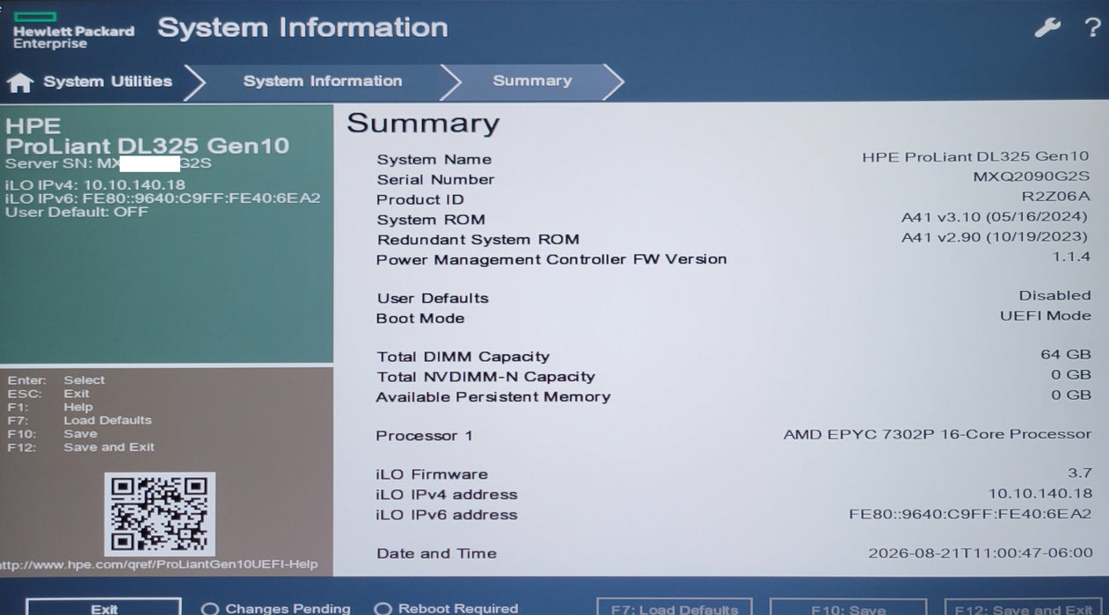Select the Reboot Required radio indicator
This screenshot has width=1109, height=615.
coord(383,608)
